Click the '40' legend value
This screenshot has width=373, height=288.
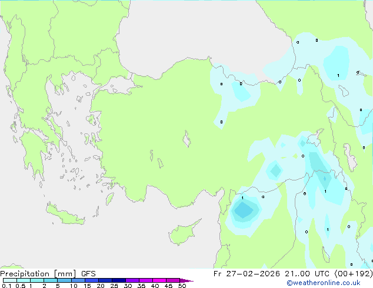(155, 286)
